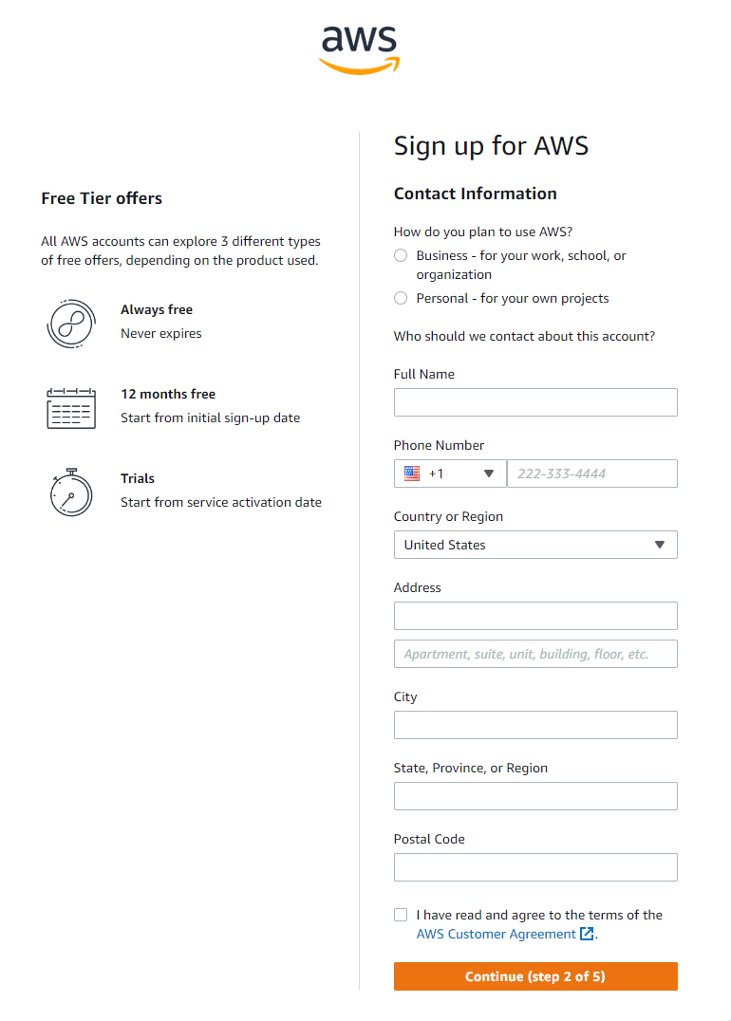Click the Apartment, suite, unit field

(x=535, y=654)
